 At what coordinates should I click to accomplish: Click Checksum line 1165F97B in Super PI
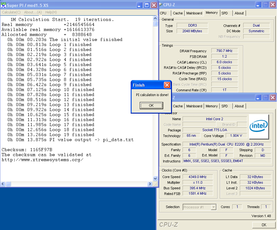(x=27, y=150)
